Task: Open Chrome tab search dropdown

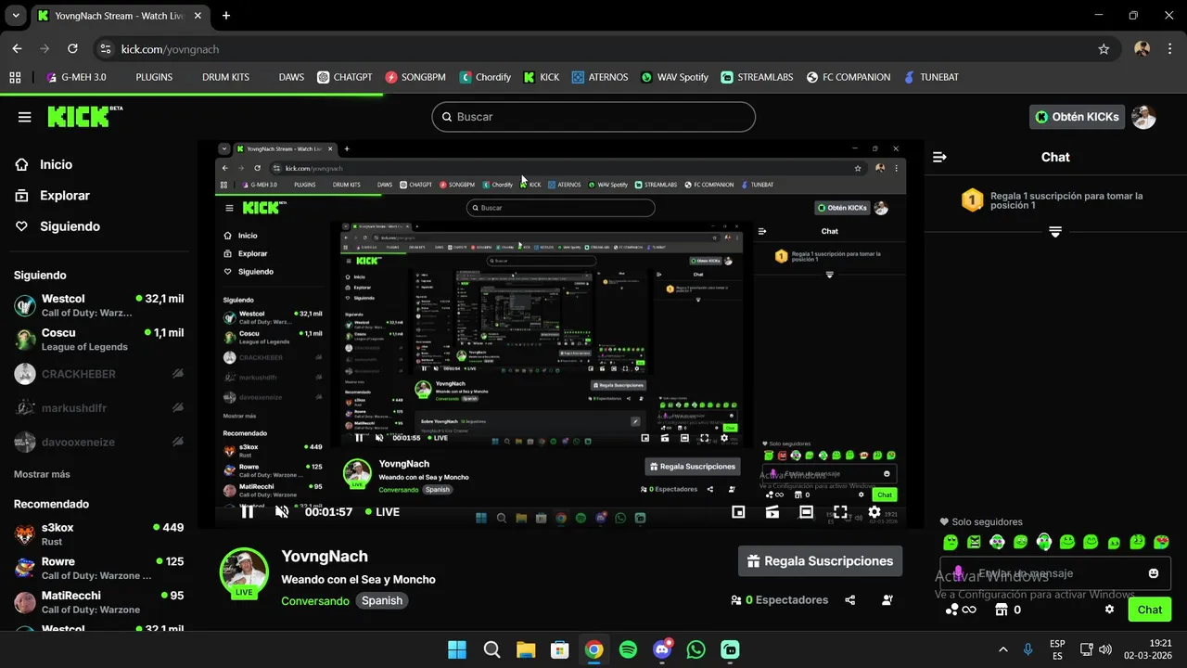Action: click(17, 16)
